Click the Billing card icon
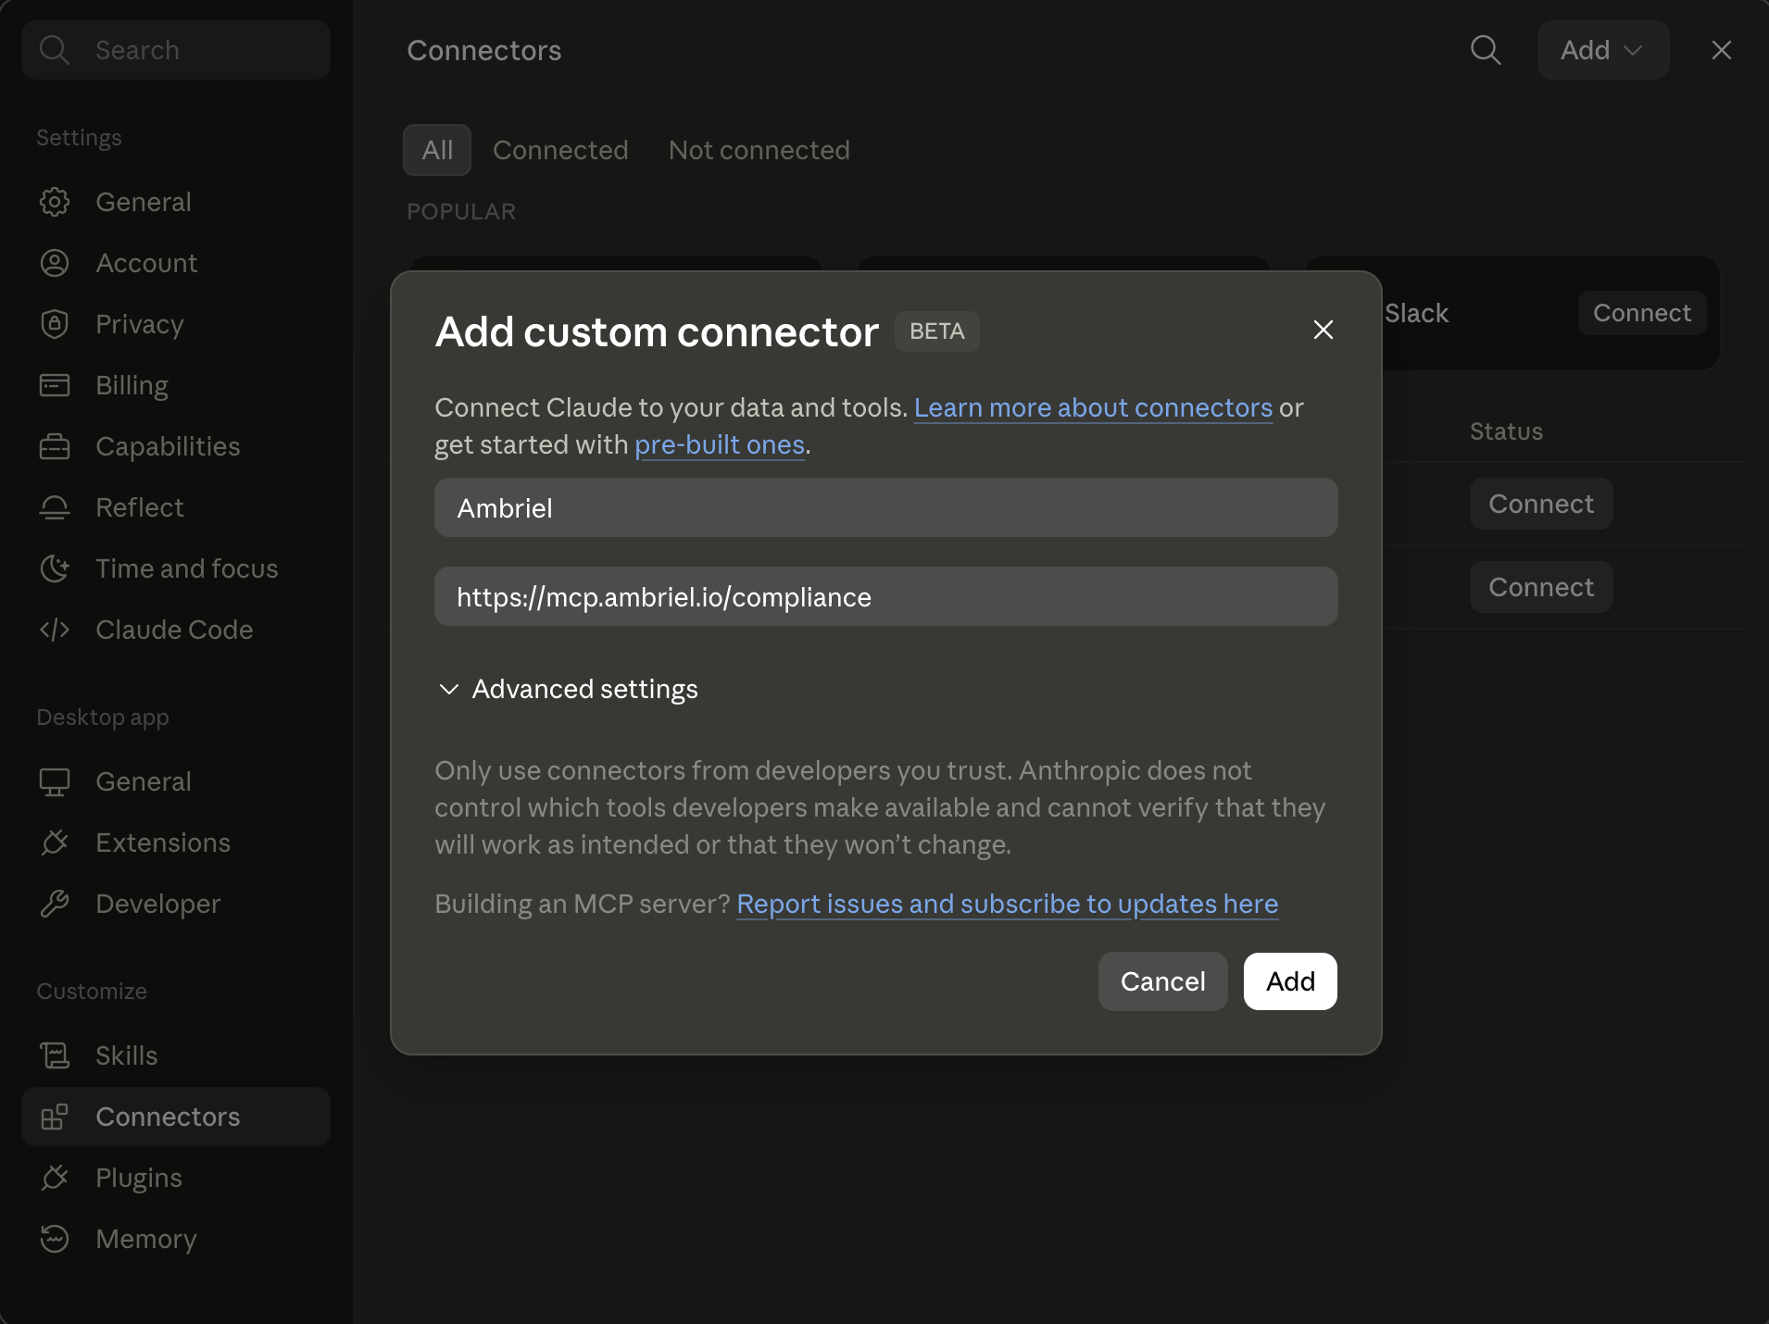The height and width of the screenshot is (1324, 1769). click(x=55, y=385)
